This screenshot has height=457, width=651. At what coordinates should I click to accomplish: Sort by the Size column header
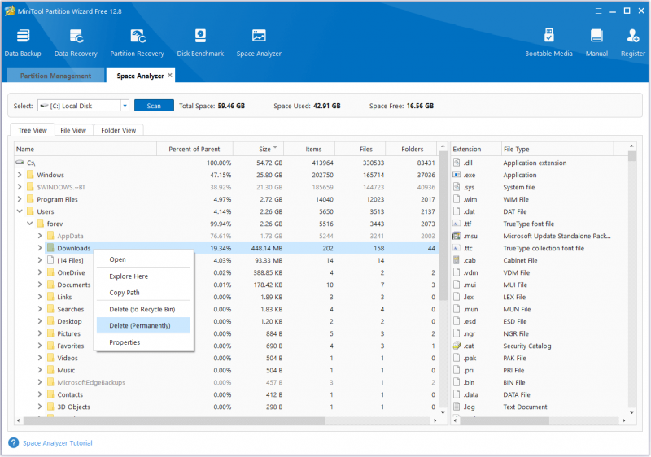point(258,150)
